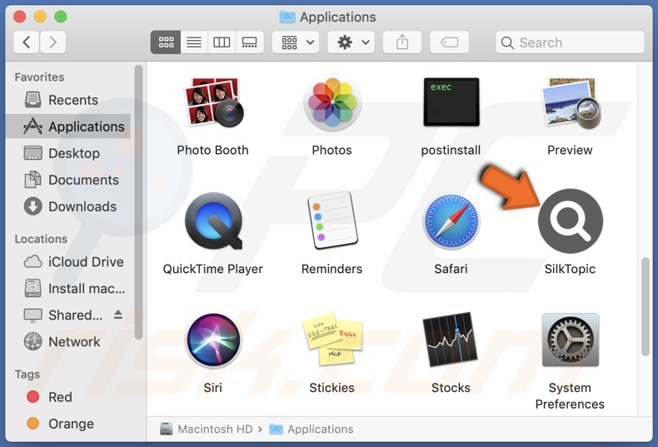Eject the Shared... volume
Viewport: 658px width, 447px height.
click(x=118, y=315)
